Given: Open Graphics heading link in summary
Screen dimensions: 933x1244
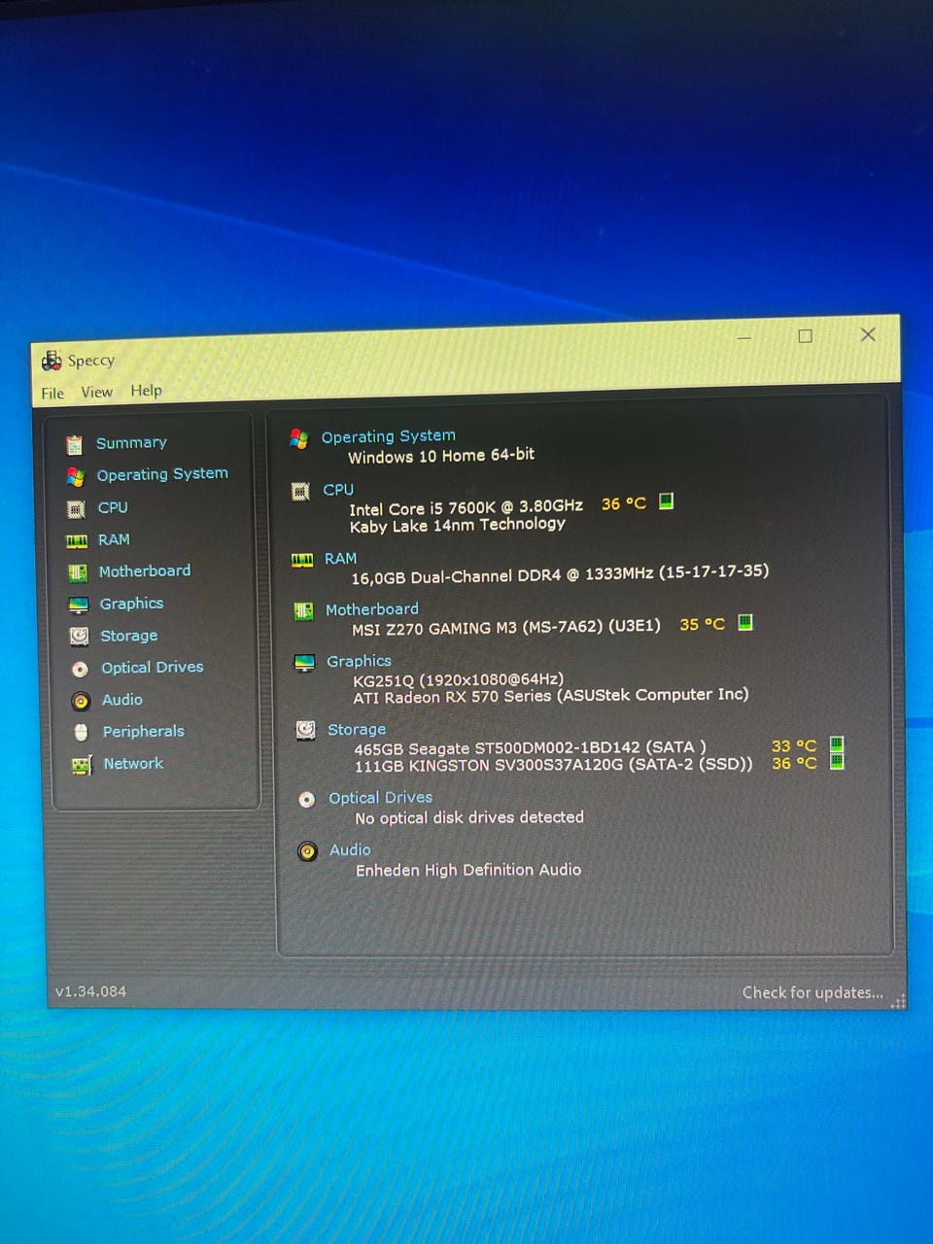Looking at the screenshot, I should (x=359, y=662).
